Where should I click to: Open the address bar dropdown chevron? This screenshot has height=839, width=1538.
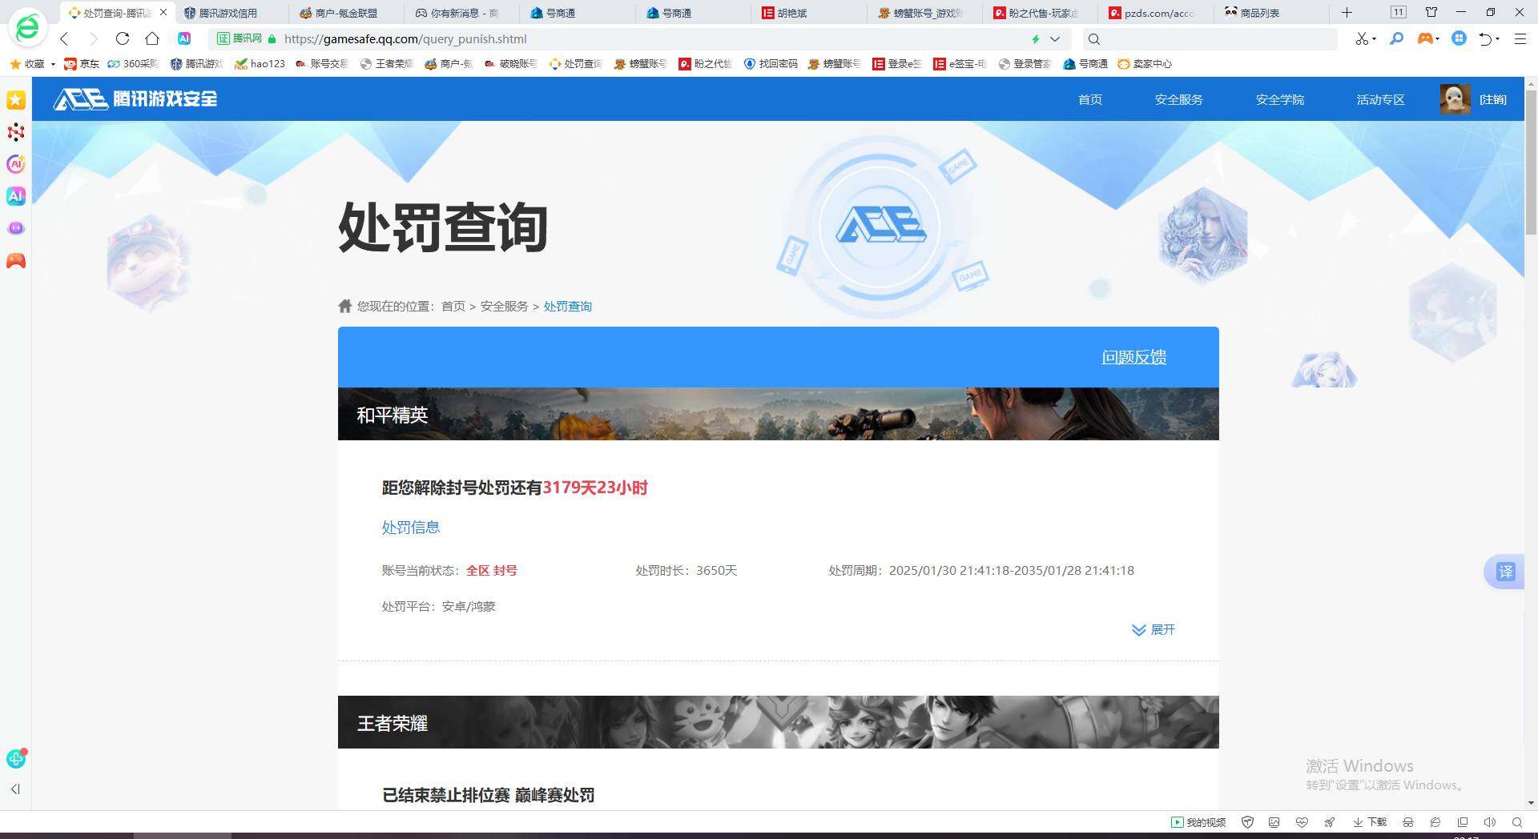click(x=1055, y=38)
